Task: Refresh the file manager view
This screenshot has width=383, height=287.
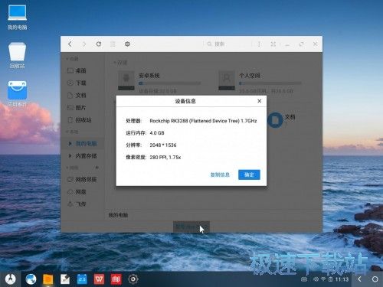Action: tap(99, 44)
